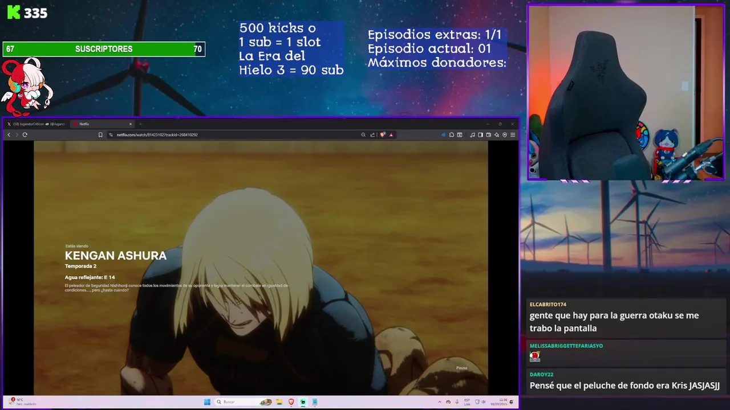Click the DAROY22 chat username

pos(542,375)
